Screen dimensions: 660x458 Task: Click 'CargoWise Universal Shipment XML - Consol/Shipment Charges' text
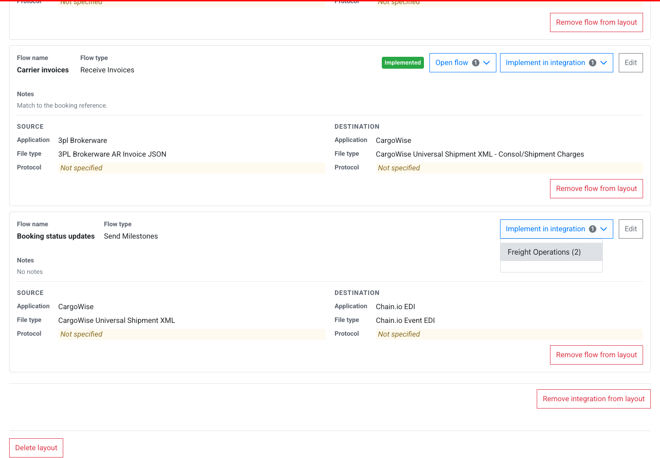pyautogui.click(x=480, y=154)
